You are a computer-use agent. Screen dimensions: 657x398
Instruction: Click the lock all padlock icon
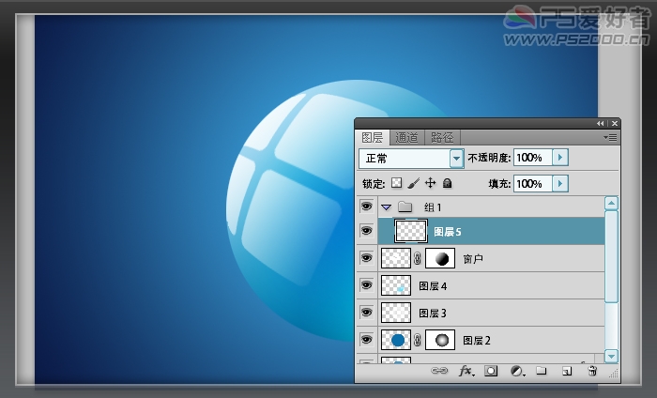coord(447,183)
